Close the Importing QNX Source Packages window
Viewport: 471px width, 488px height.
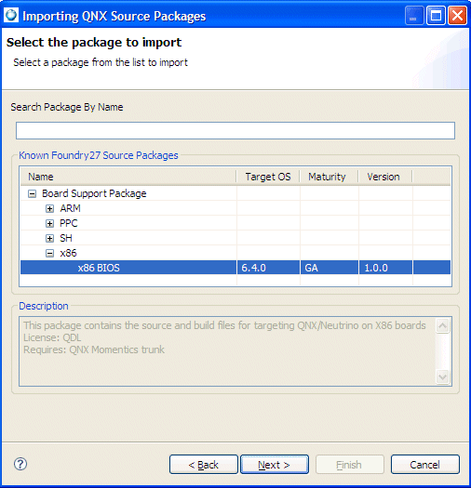457,15
